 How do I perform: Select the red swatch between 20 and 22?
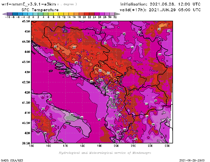pos(87,14)
